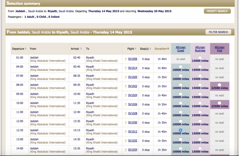Select Alfursan First 22500 miles for 08:00 flight
239x156 pixels.
click(x=219, y=85)
